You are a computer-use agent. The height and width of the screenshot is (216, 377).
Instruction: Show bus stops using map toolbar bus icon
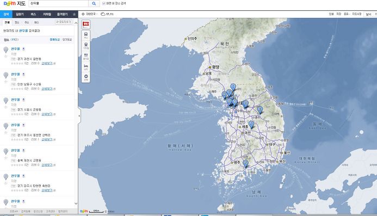coord(86,35)
